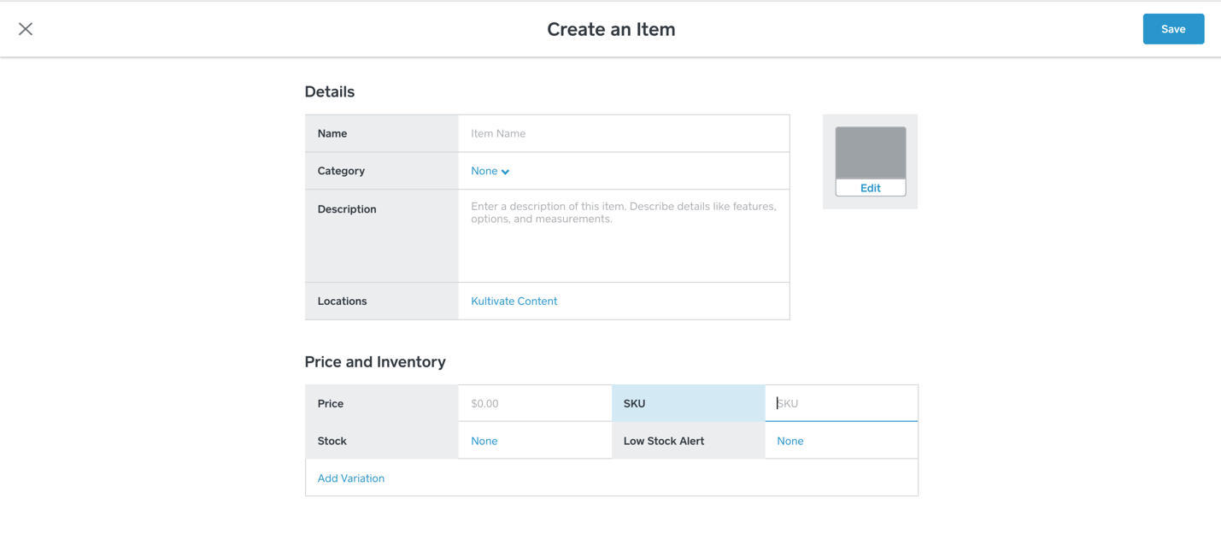Click the Add Variation link
The width and height of the screenshot is (1221, 533).
click(350, 478)
